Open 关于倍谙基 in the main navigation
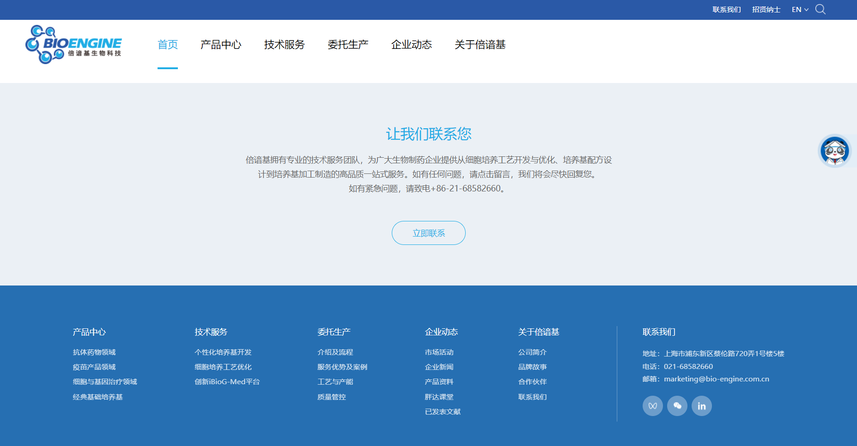The image size is (857, 446). (x=480, y=45)
